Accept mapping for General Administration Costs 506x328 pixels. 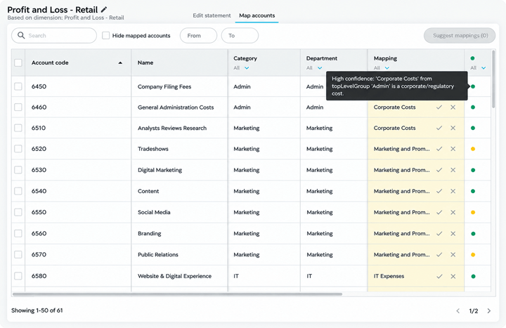coord(439,107)
